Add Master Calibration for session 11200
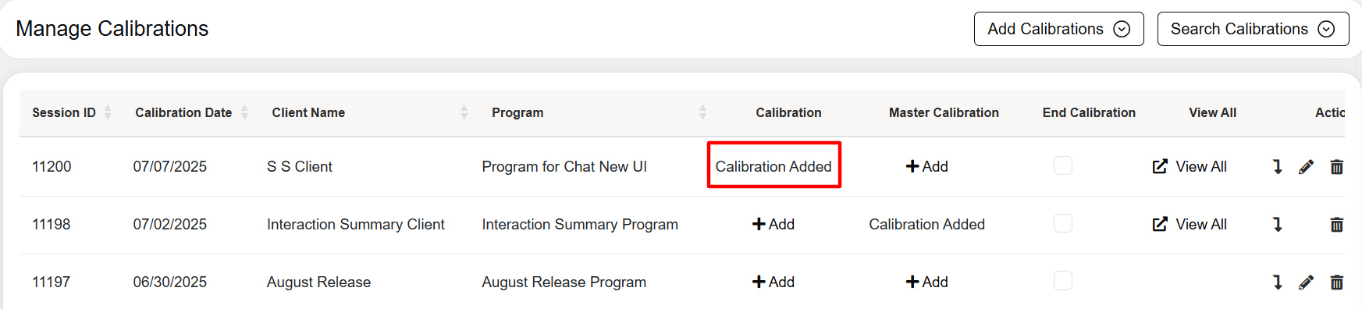Viewport: 1362px width, 309px height. tap(926, 166)
